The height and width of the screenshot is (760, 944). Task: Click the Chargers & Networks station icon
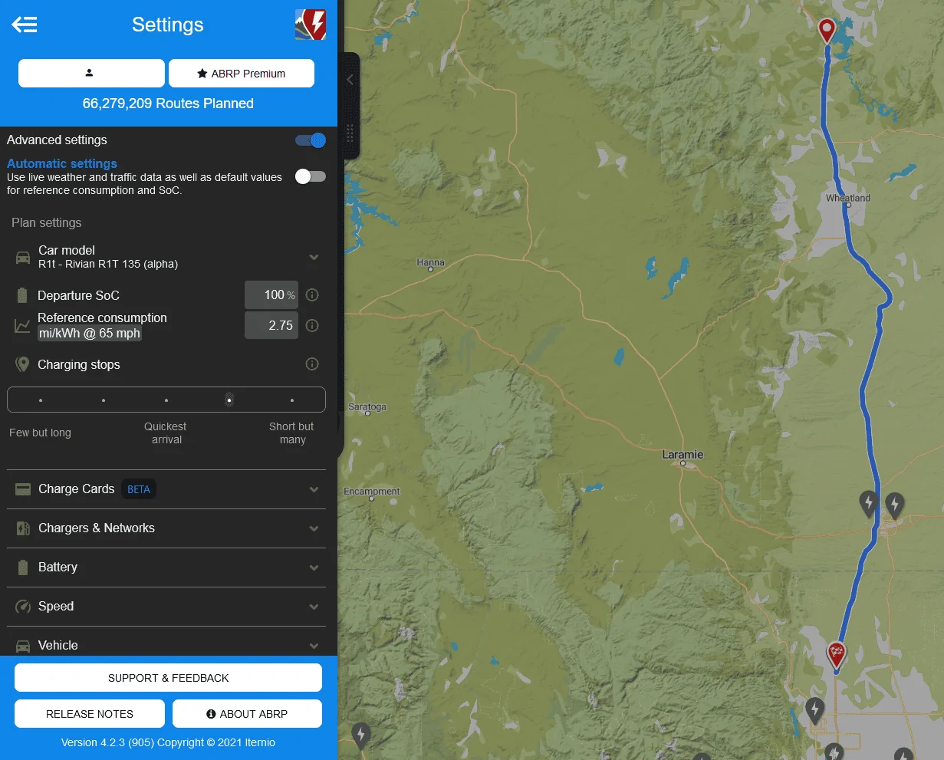(x=23, y=528)
